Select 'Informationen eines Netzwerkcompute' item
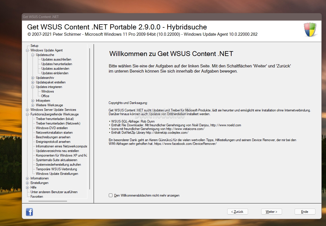Screen dimensions: 326x226 tap(61, 147)
